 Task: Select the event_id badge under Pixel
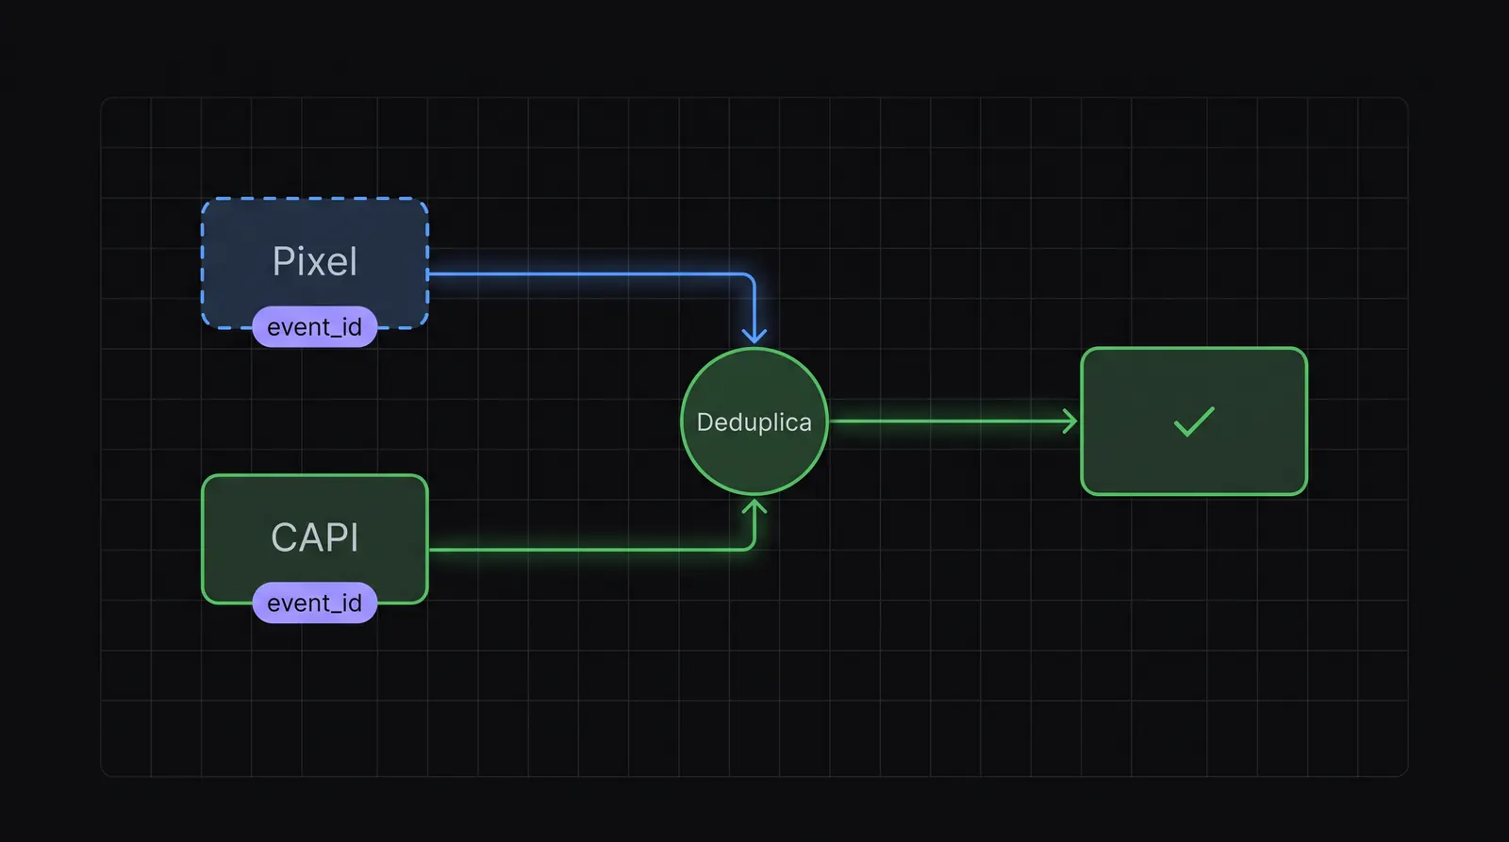[x=315, y=327]
